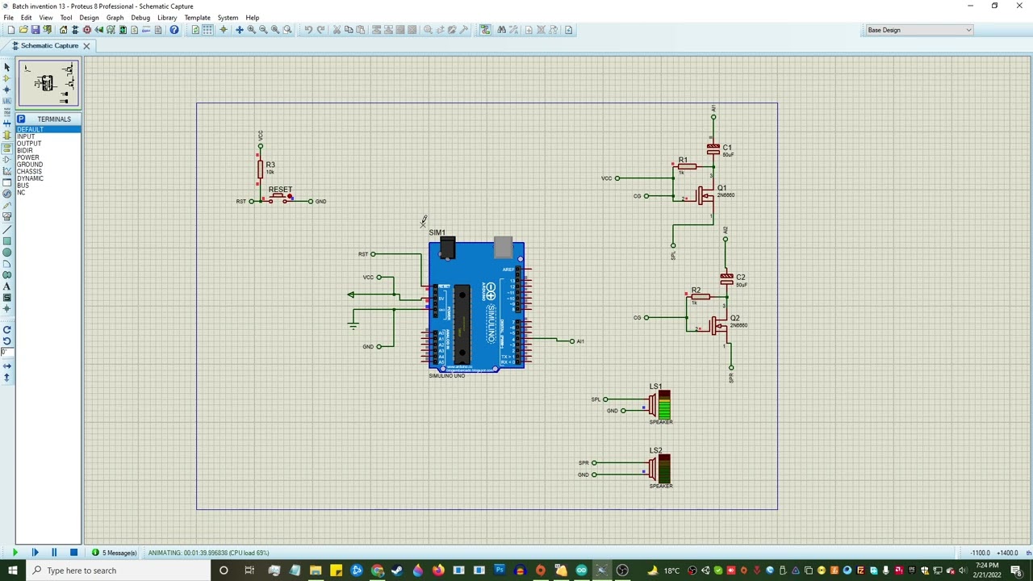Close the Schematic Capture tab
Screen dimensions: 1033x581
[86, 46]
